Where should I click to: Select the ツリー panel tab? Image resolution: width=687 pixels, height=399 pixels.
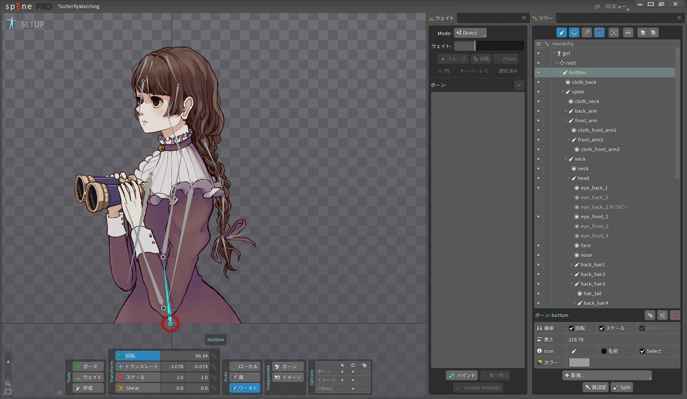pyautogui.click(x=543, y=18)
